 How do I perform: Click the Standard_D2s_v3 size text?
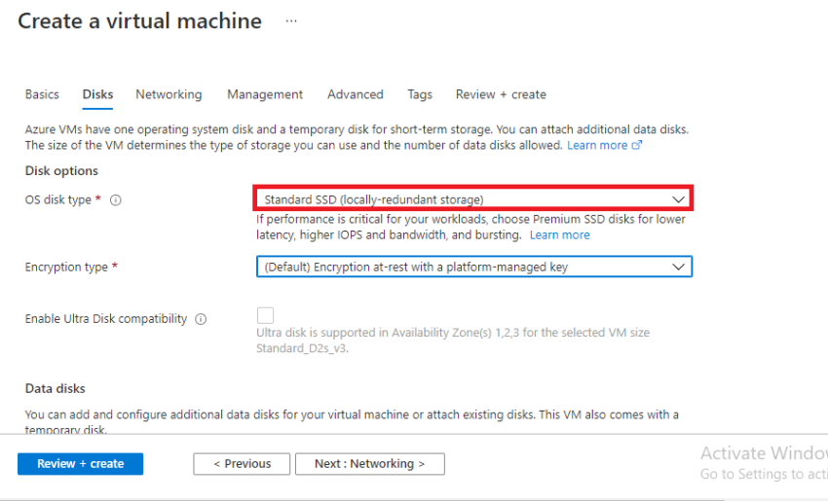pos(302,348)
